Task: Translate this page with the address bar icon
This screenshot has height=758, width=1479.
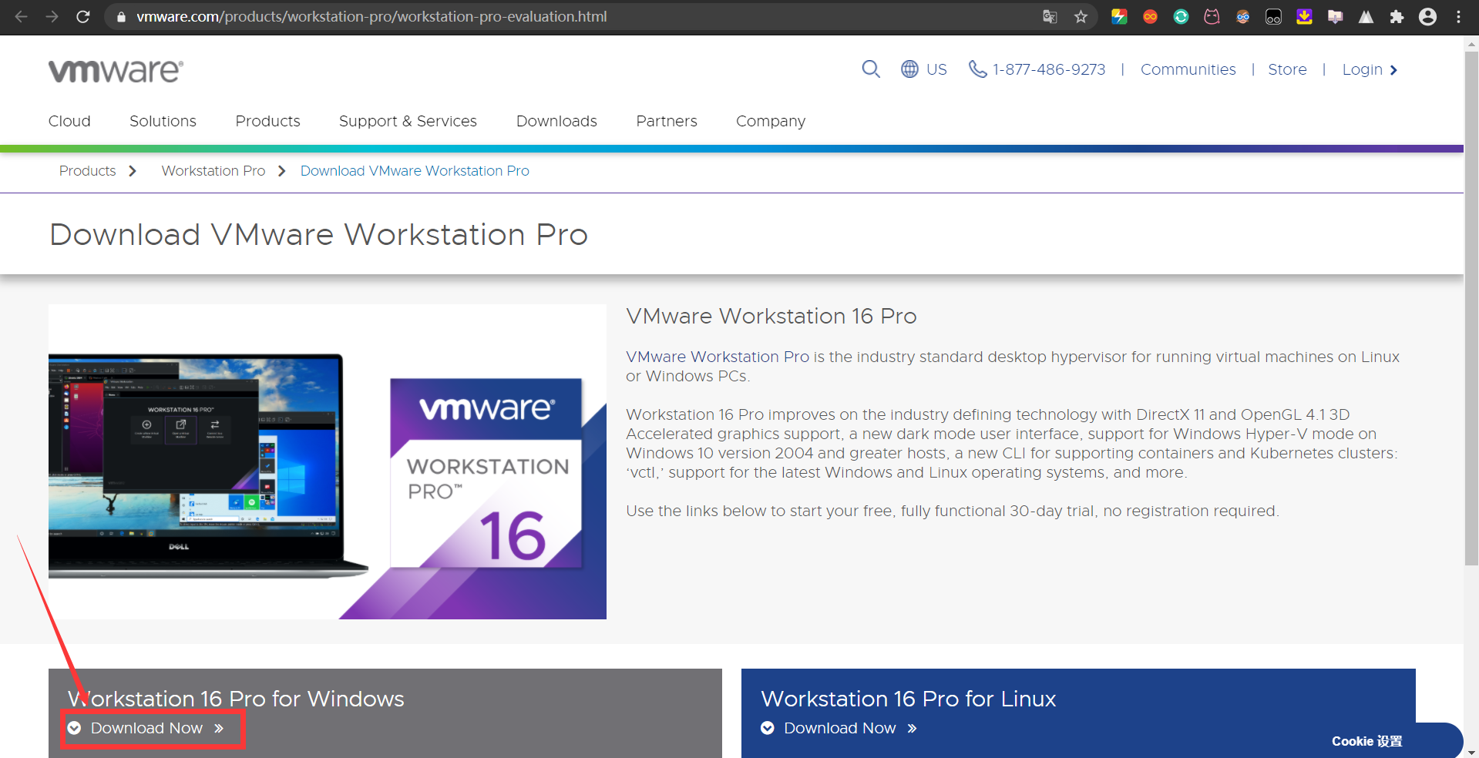Action: click(x=1050, y=16)
